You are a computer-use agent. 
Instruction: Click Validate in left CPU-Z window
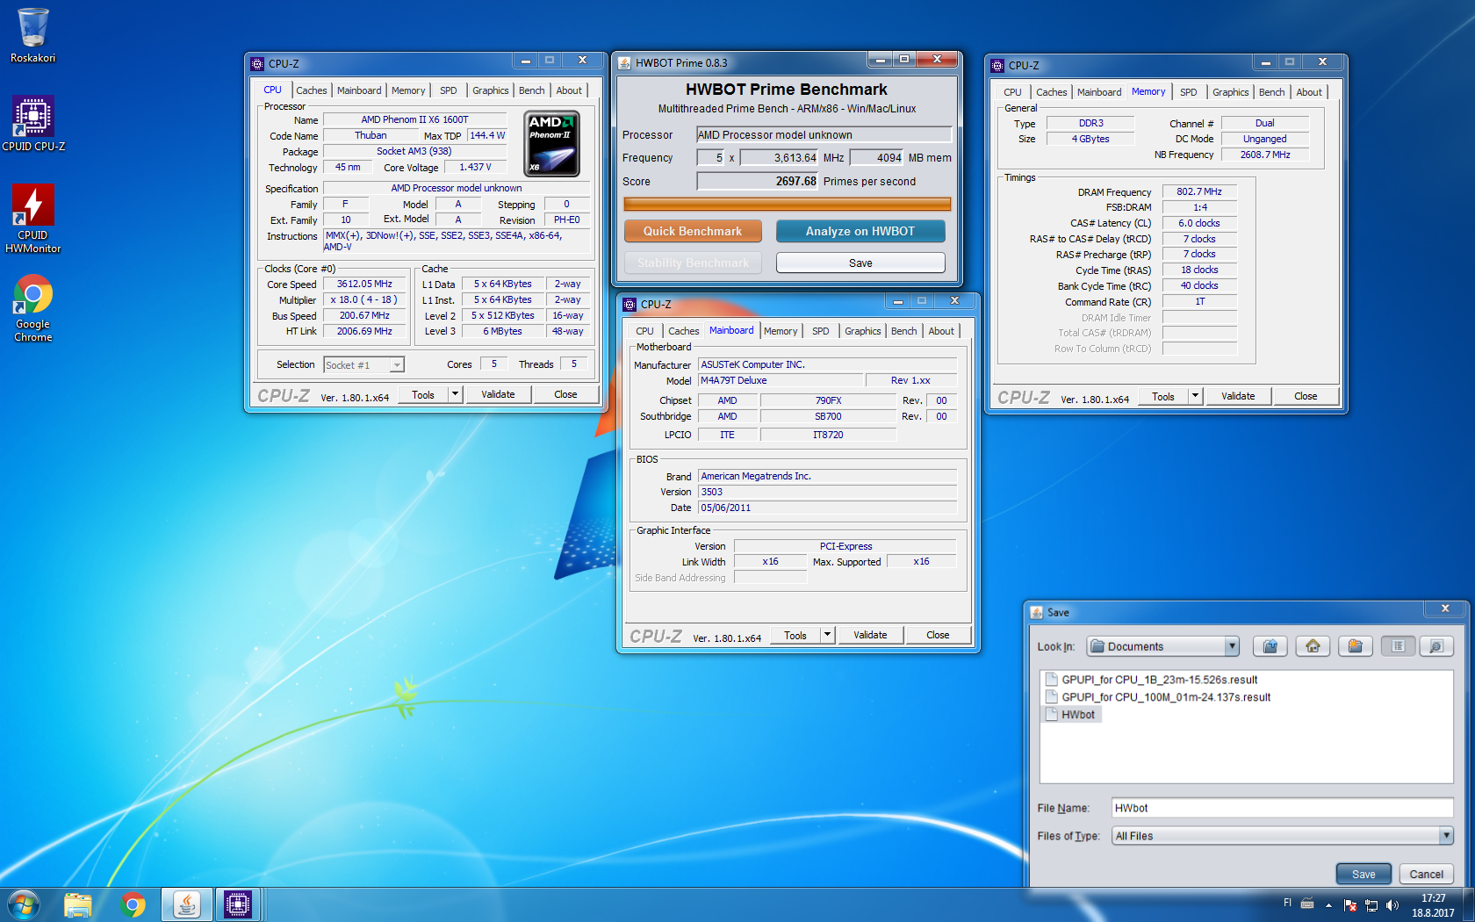[498, 394]
